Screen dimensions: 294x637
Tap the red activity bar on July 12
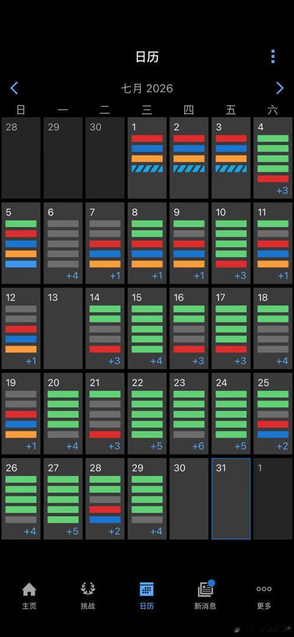point(21,329)
